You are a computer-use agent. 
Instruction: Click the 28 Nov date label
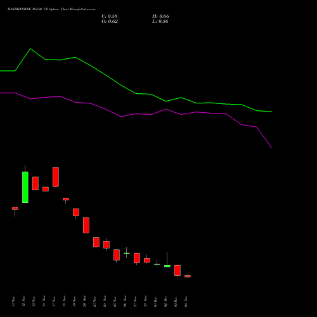point(145,301)
